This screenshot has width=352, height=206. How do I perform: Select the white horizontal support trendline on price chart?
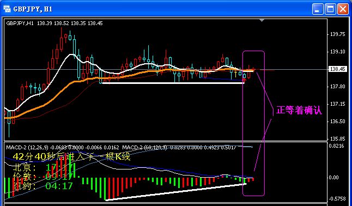pos(173,83)
